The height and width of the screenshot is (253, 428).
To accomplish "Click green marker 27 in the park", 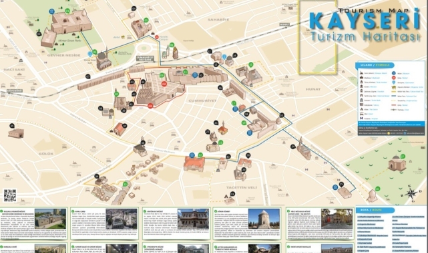I will click(x=403, y=156).
